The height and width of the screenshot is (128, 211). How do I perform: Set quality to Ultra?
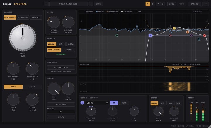(71, 44)
